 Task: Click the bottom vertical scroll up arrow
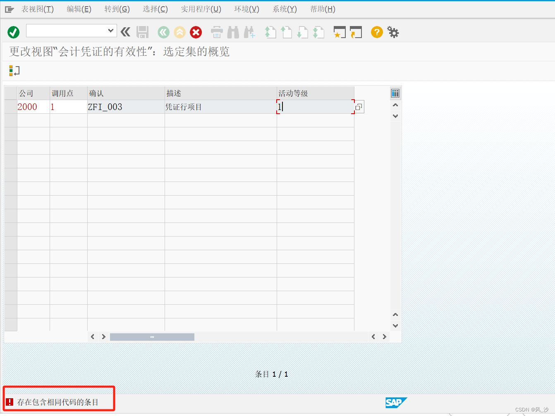pyautogui.click(x=395, y=315)
